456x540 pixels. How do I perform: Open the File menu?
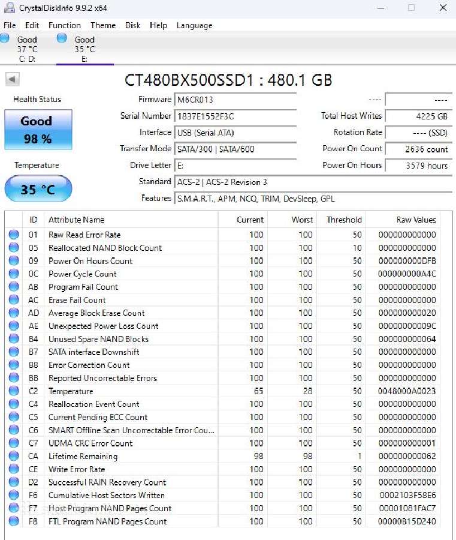tap(10, 25)
